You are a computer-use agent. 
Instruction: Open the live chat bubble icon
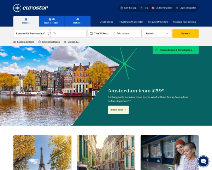pyautogui.click(x=203, y=161)
